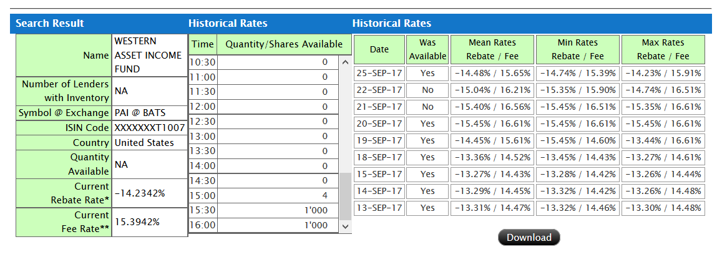Click the Min Rates Rebate / Fee header

[x=577, y=49]
